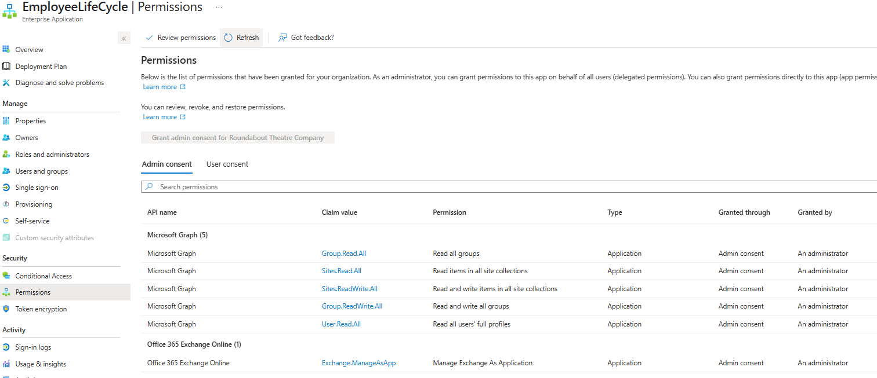Click in the Search permissions field
The width and height of the screenshot is (877, 378).
509,187
